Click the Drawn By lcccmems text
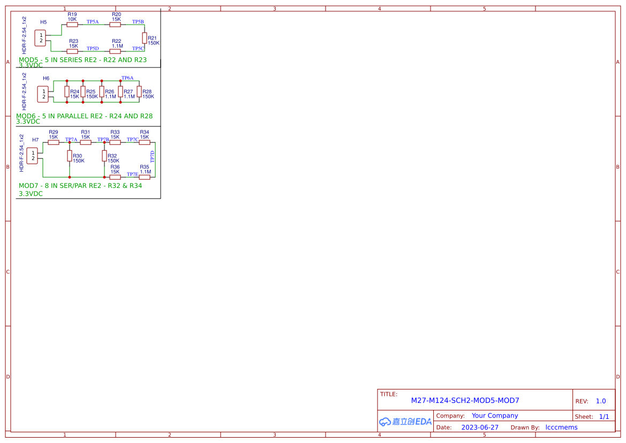This screenshot has height=443, width=626. [x=561, y=427]
